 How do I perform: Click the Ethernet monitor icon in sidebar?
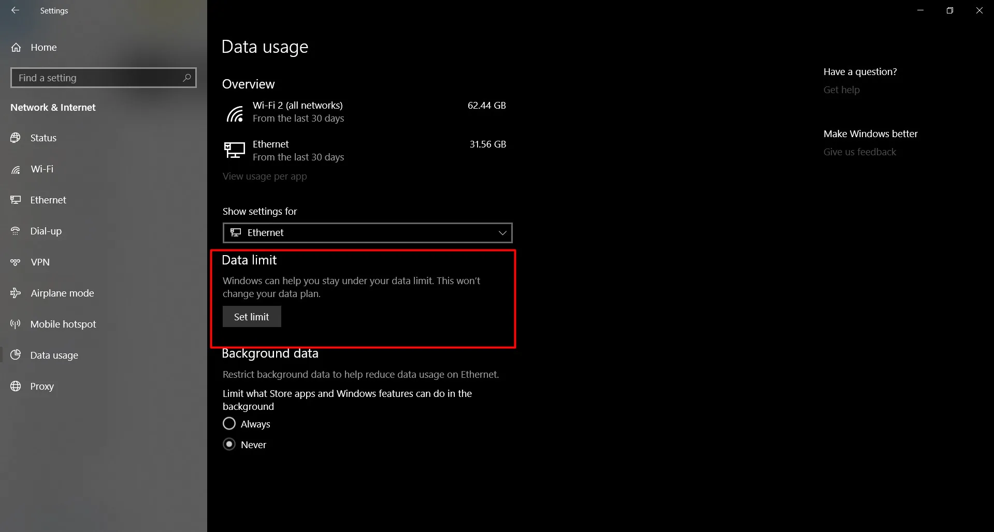point(16,200)
